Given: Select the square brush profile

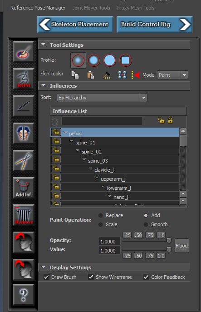Looking at the screenshot, I should pos(125,60).
